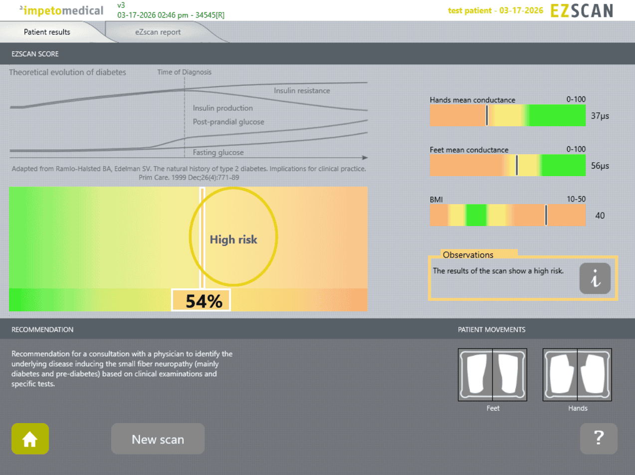Screen dimensions: 635x475
Task: Click the 54% score box
Action: tap(201, 301)
